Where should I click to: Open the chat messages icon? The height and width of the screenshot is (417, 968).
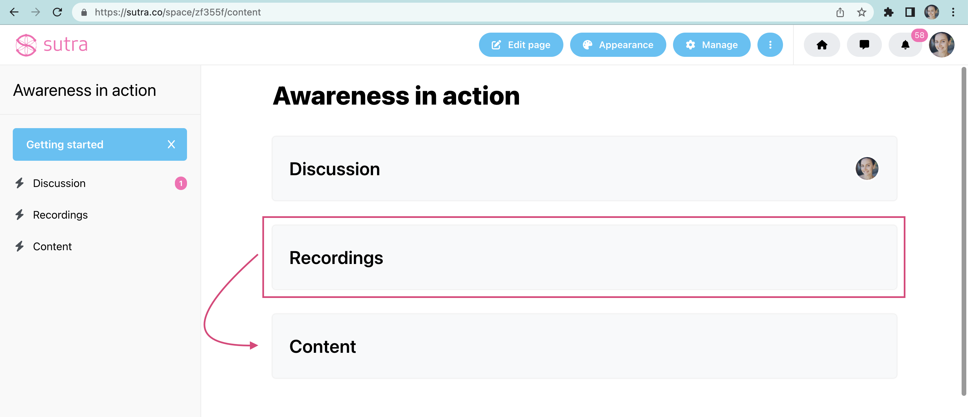click(864, 45)
